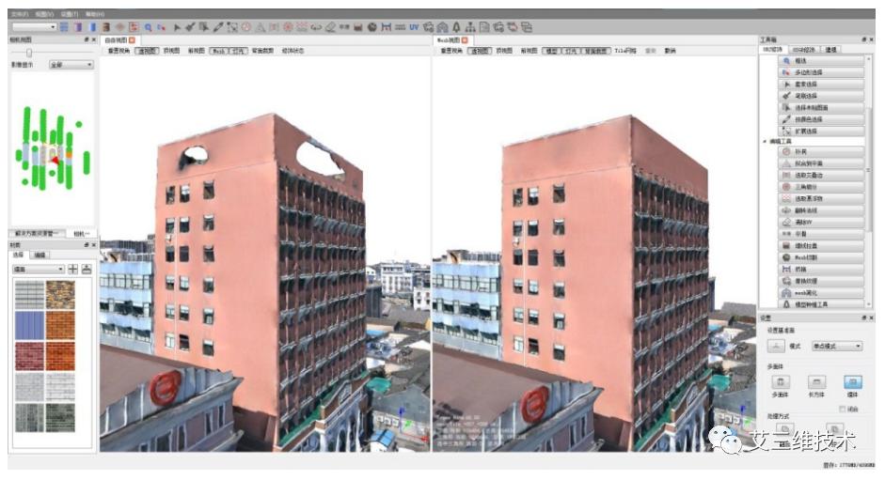Click the set base plane icon button
Image resolution: width=885 pixels, height=480 pixels.
click(x=777, y=346)
